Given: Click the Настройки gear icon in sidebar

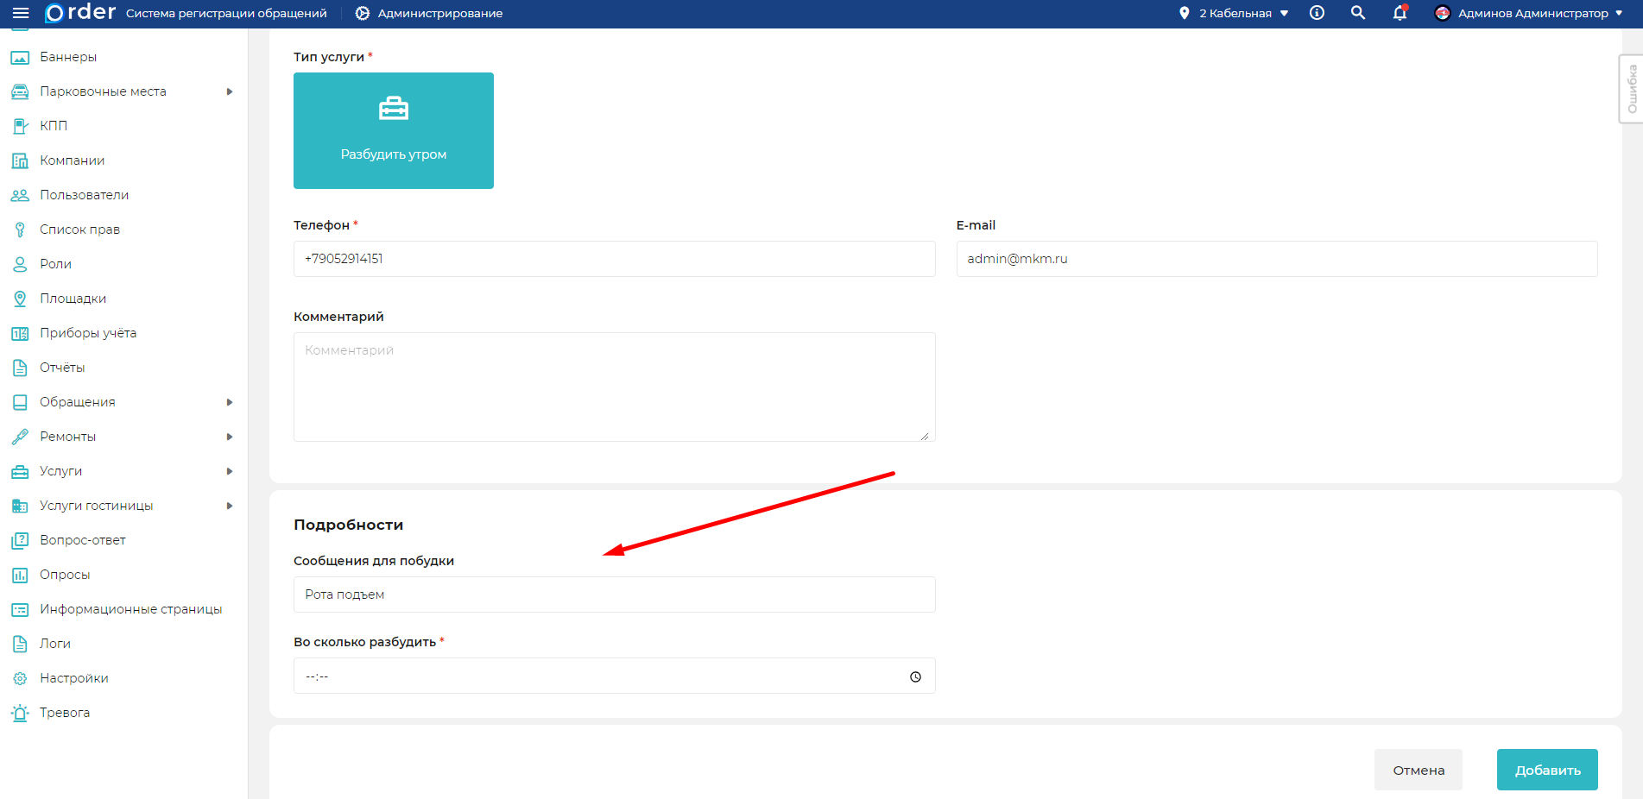Looking at the screenshot, I should click(x=20, y=678).
